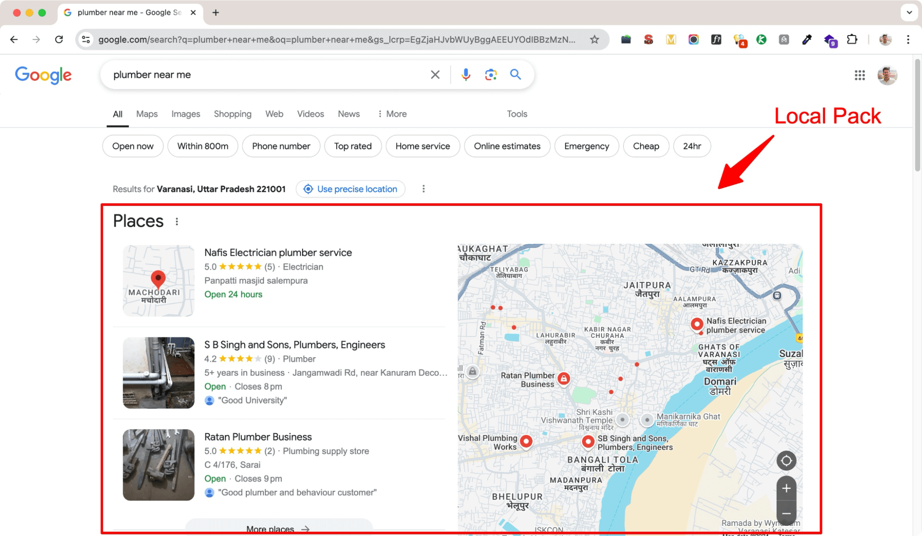Open site information icon in address bar
This screenshot has height=536, width=922.
(86, 40)
